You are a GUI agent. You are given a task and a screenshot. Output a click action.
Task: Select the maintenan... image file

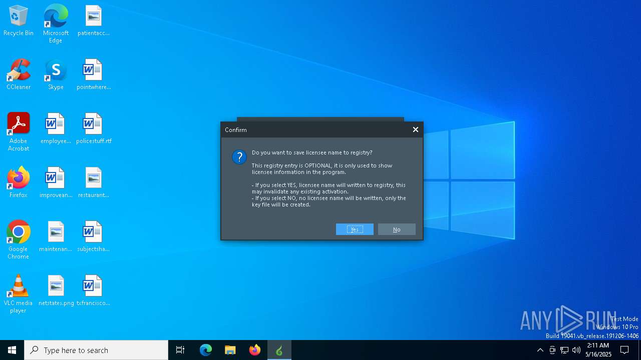click(x=56, y=237)
